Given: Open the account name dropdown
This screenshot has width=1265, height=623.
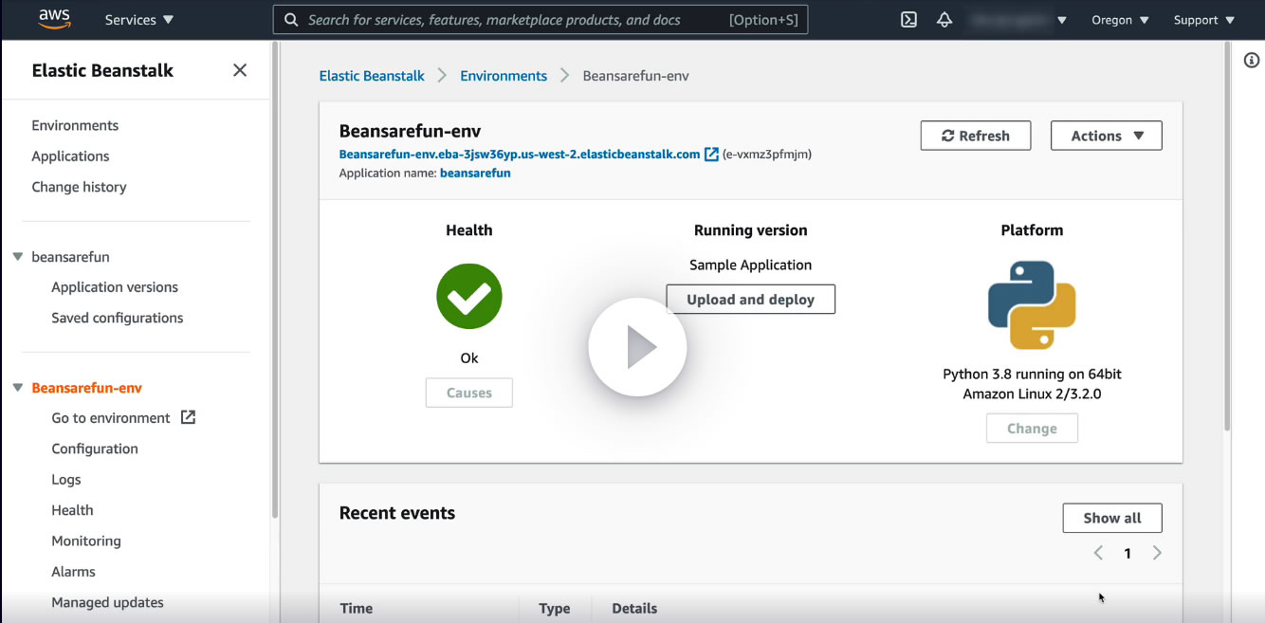Looking at the screenshot, I should click(x=1017, y=19).
